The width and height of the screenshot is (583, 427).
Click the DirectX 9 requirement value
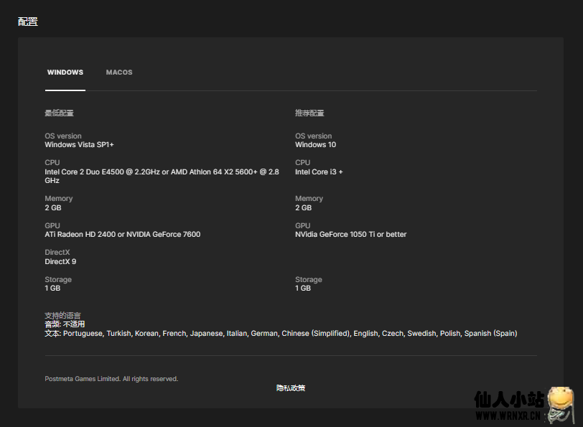point(60,262)
